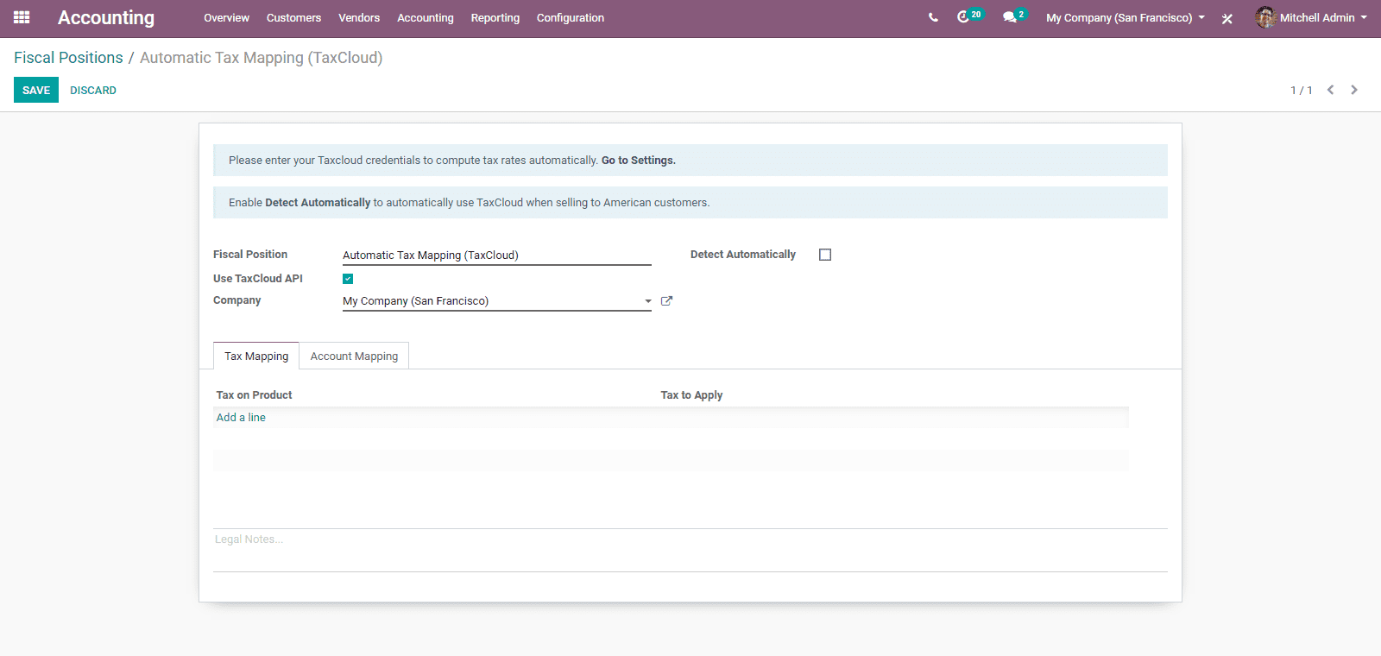Viewport: 1381px width, 656px height.
Task: Follow the Go to Settings link
Action: [638, 161]
